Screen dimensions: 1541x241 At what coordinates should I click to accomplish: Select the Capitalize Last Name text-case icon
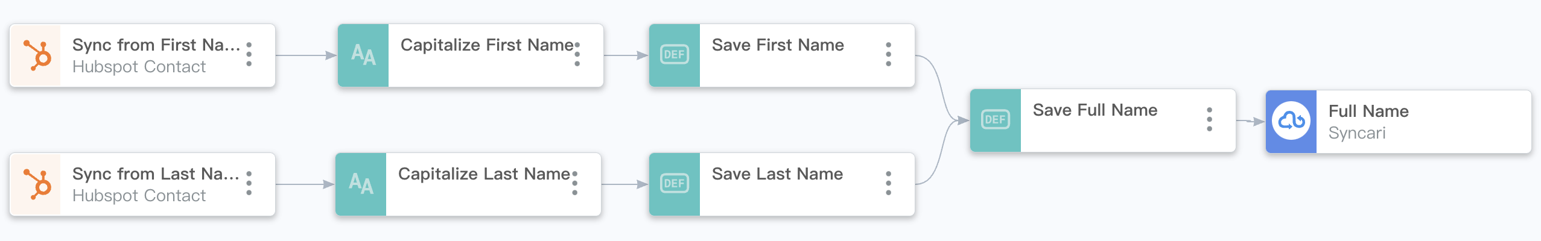pos(361,184)
